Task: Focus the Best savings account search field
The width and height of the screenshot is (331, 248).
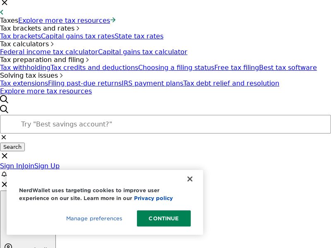Action: pyautogui.click(x=165, y=124)
